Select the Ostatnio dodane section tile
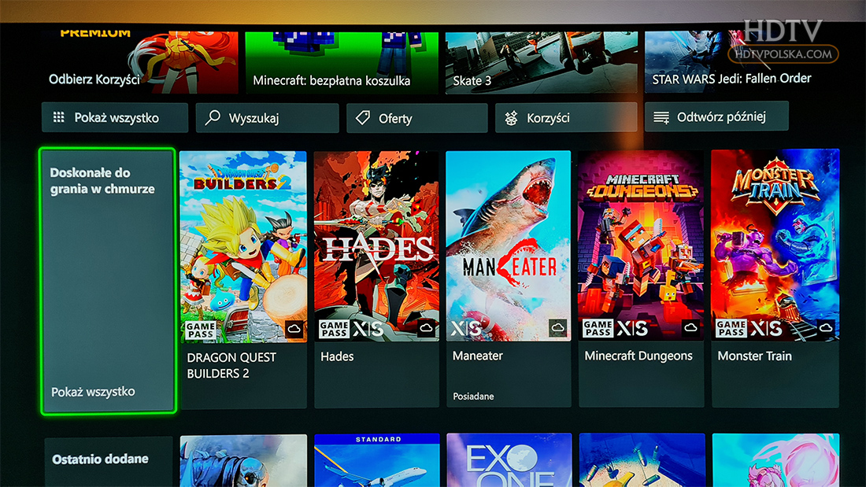 [x=109, y=462]
